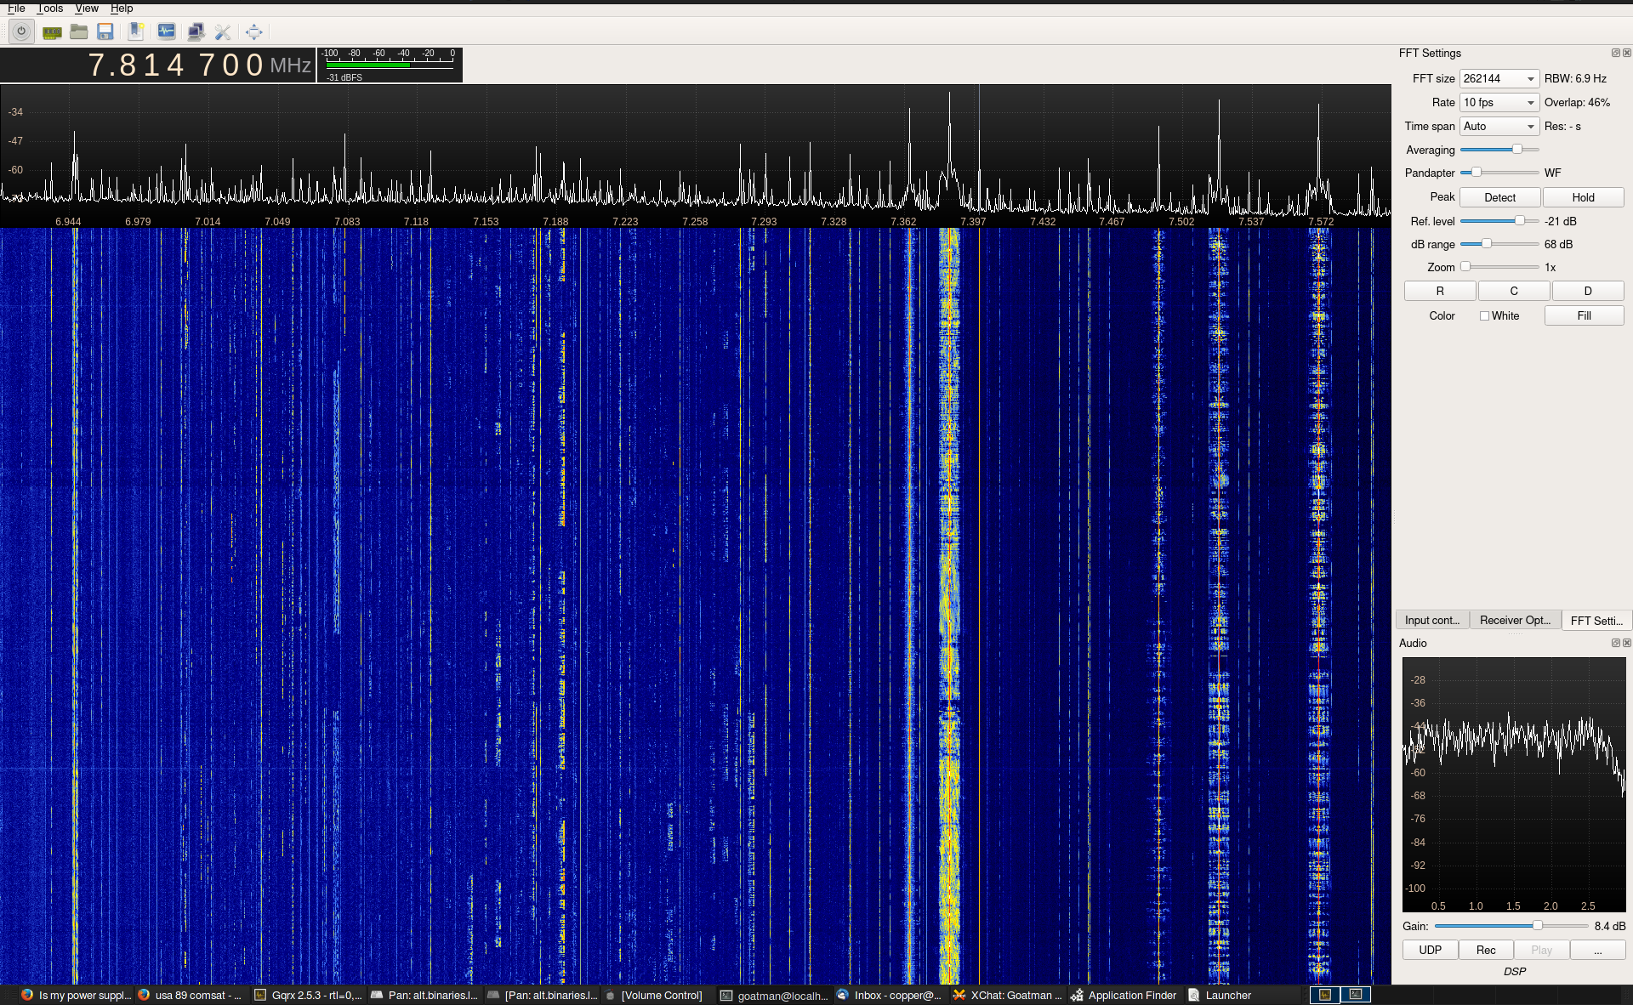Open 'Is my power suppl...' taskbar window
The height and width of the screenshot is (1005, 1633).
coord(76,995)
